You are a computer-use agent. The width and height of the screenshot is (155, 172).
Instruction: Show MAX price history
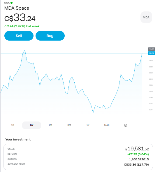tap(107, 125)
